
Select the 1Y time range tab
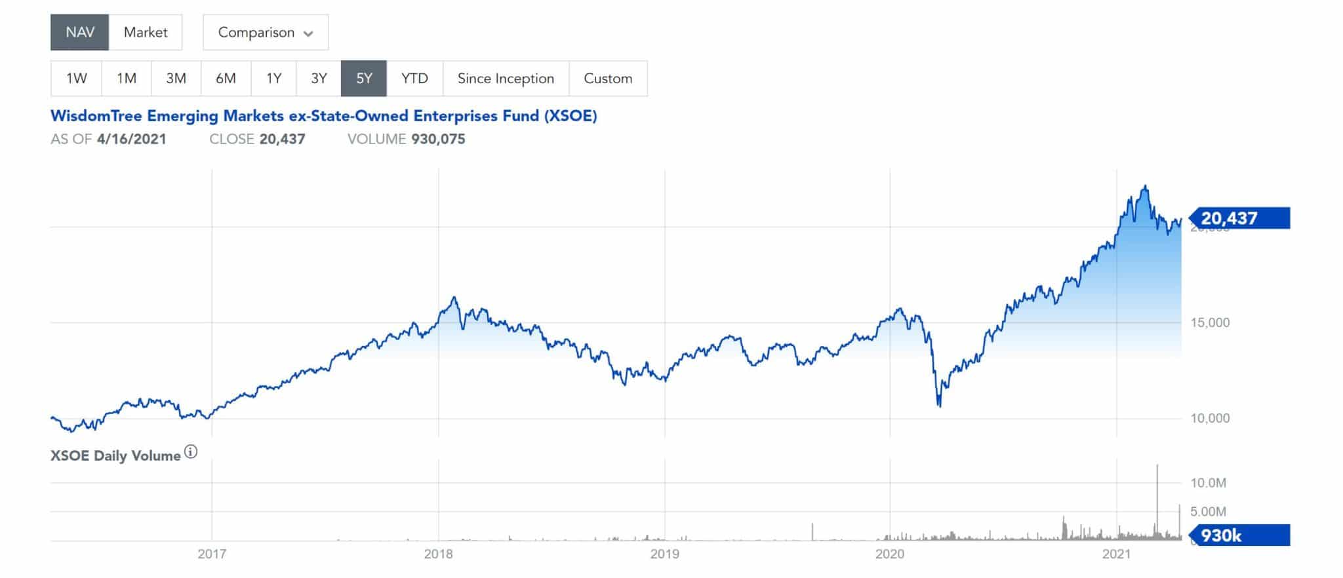tap(272, 78)
